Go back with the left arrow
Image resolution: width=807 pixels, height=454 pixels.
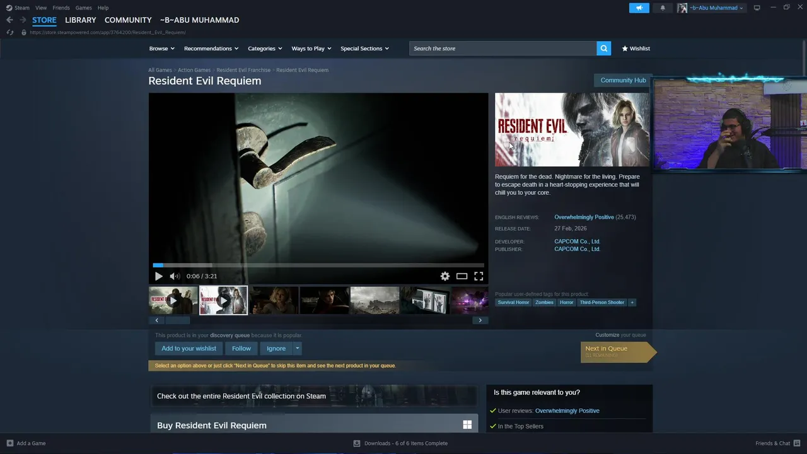click(9, 20)
